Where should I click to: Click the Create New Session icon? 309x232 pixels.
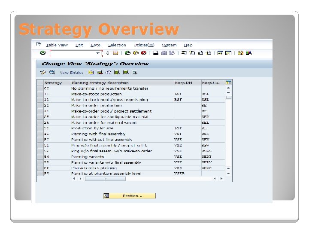220,53
